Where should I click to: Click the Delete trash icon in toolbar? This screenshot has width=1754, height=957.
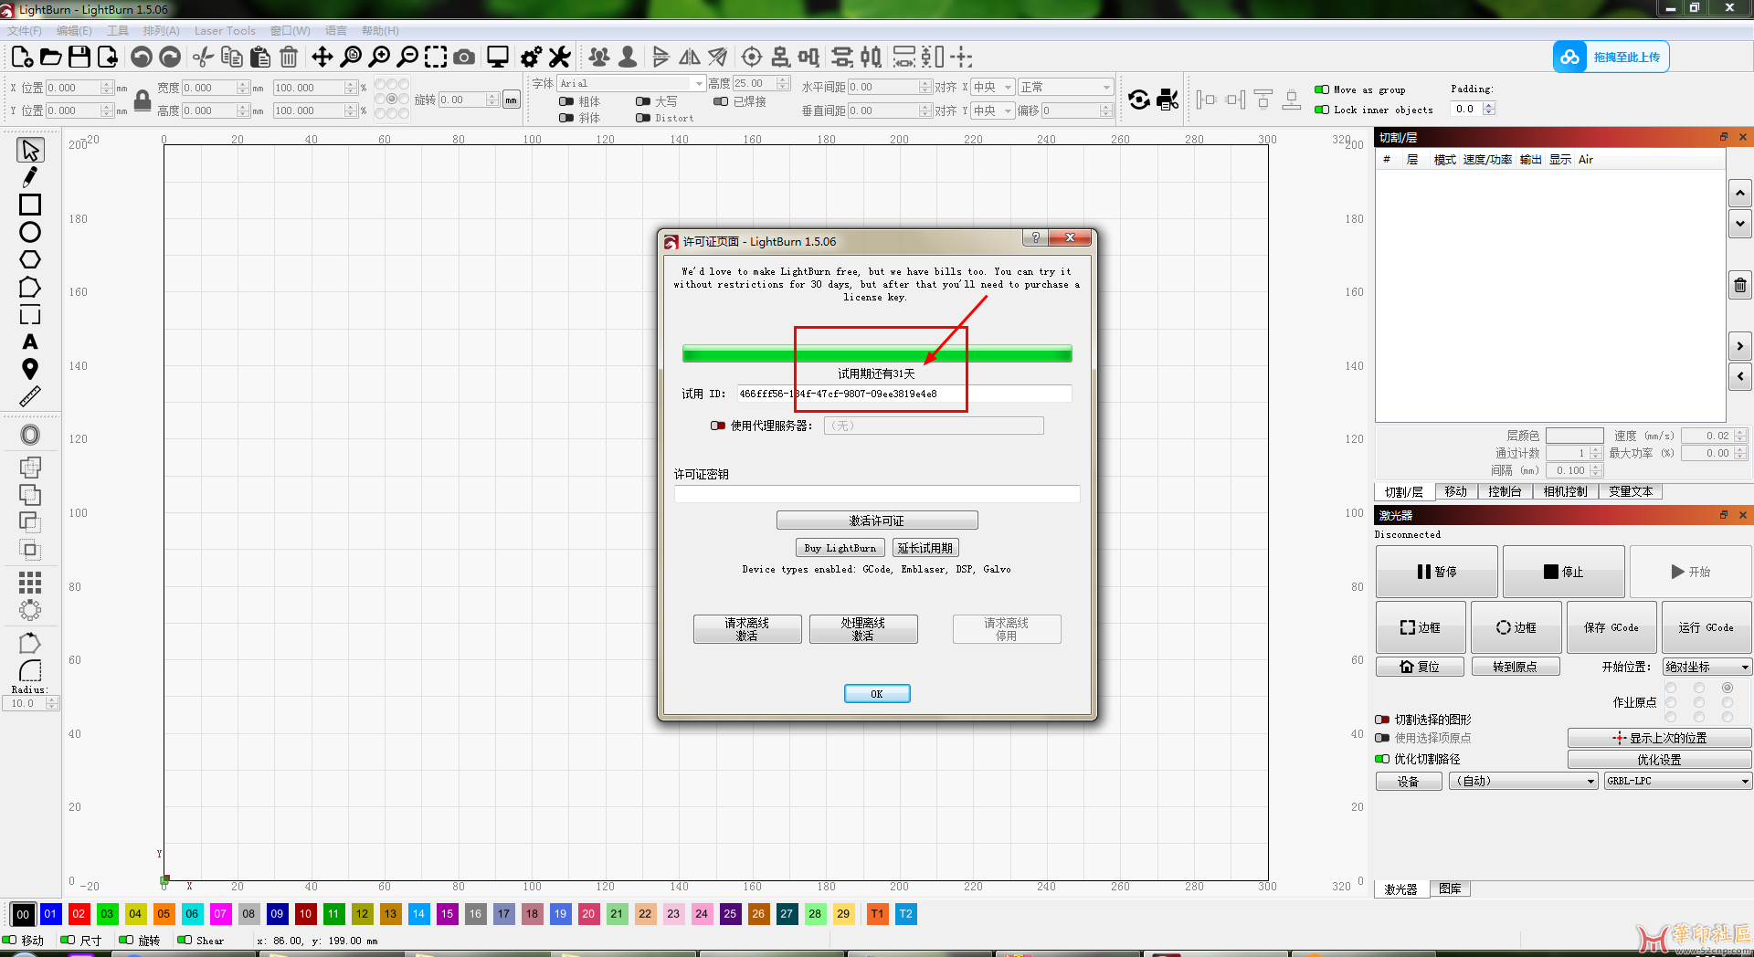289,57
